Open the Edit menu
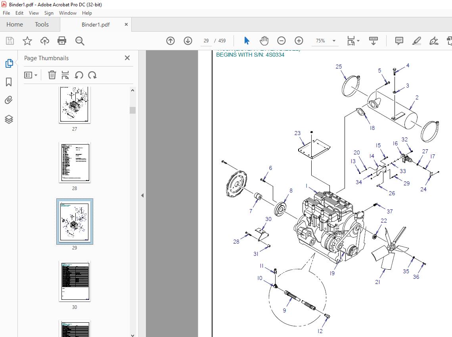 pyautogui.click(x=19, y=13)
